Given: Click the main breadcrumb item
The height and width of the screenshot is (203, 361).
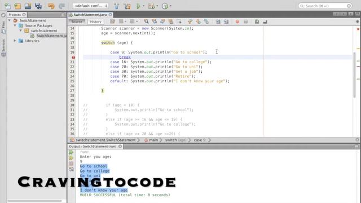Looking at the screenshot, I should [x=153, y=140].
